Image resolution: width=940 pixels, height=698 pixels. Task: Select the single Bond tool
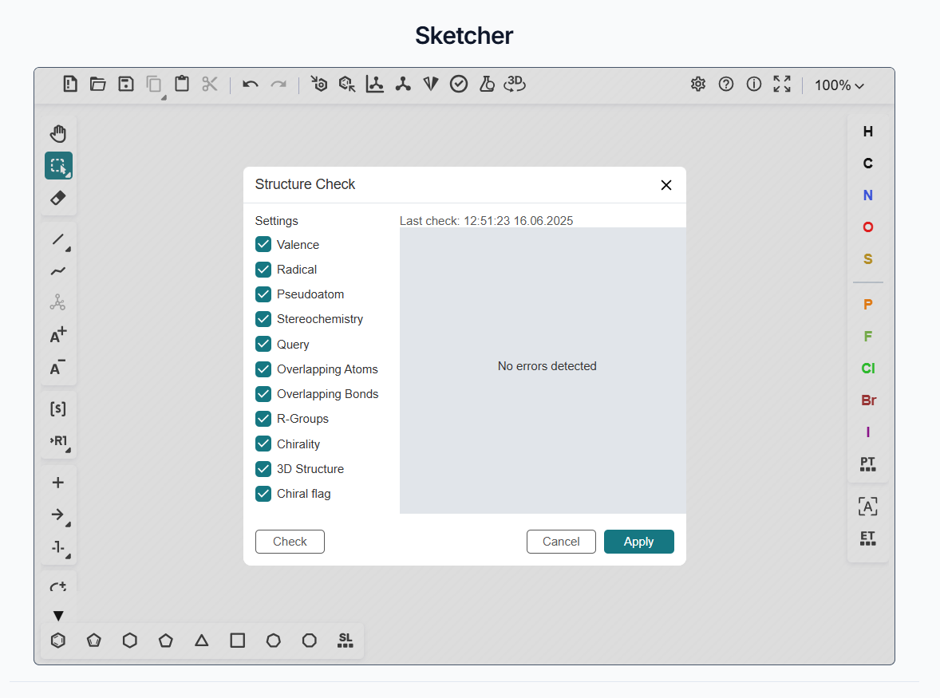pos(57,241)
